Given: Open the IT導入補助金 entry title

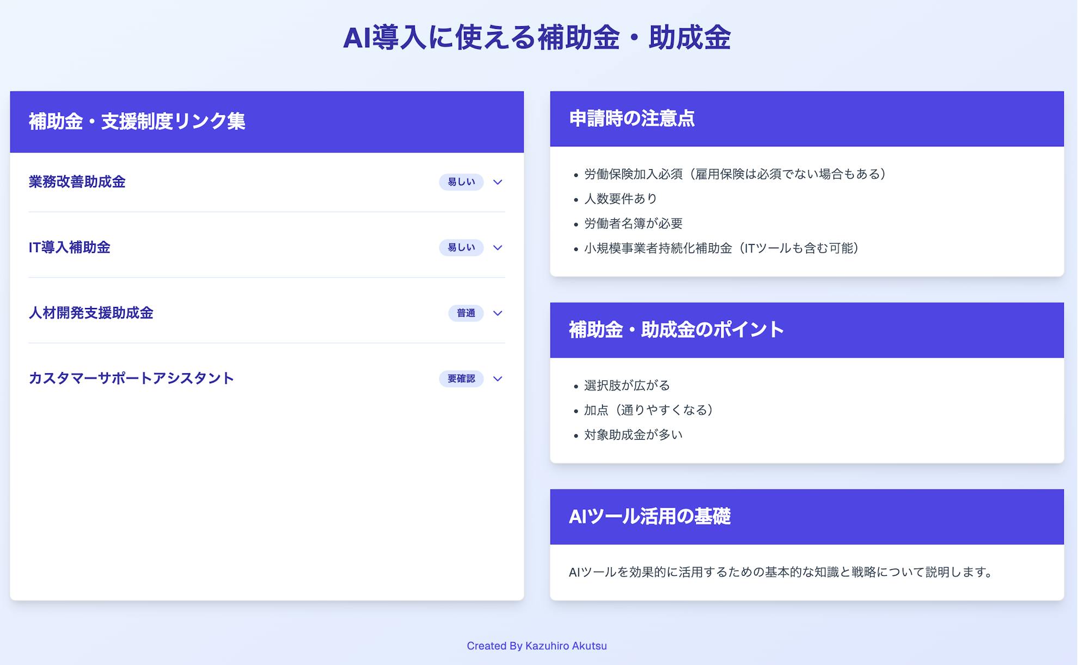Looking at the screenshot, I should (x=69, y=248).
